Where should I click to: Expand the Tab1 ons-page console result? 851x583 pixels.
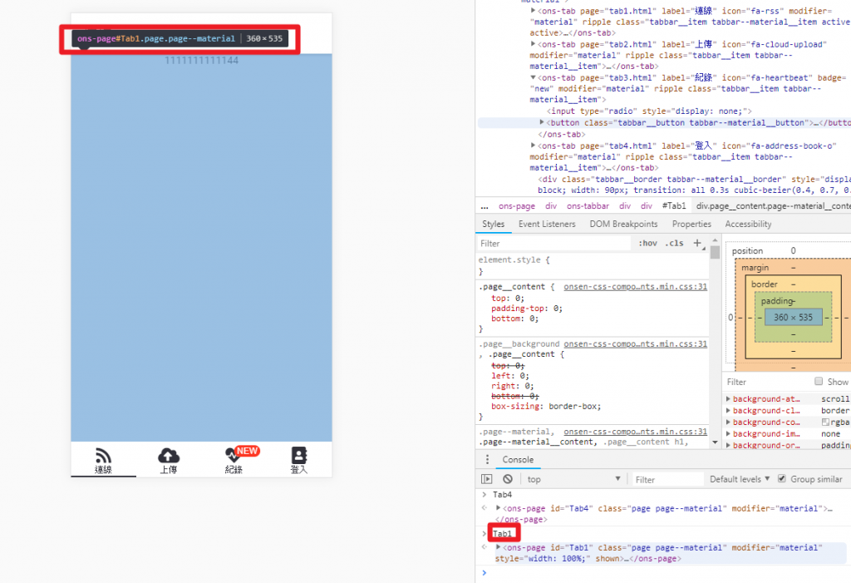(498, 547)
